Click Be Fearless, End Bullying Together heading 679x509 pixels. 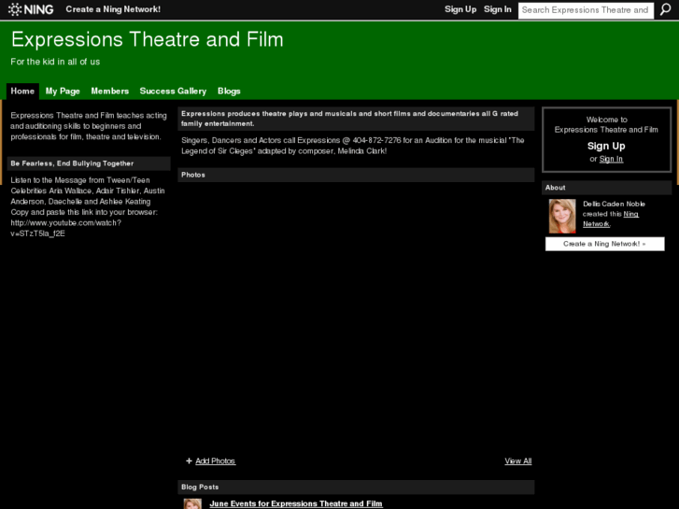89,163
